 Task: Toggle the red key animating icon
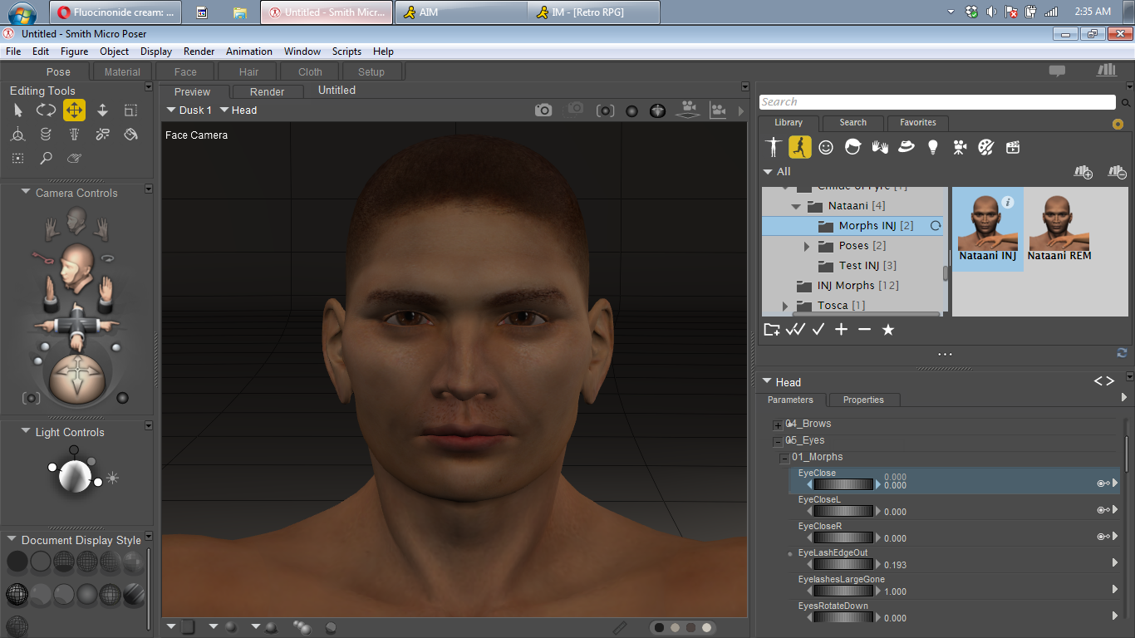coord(42,258)
